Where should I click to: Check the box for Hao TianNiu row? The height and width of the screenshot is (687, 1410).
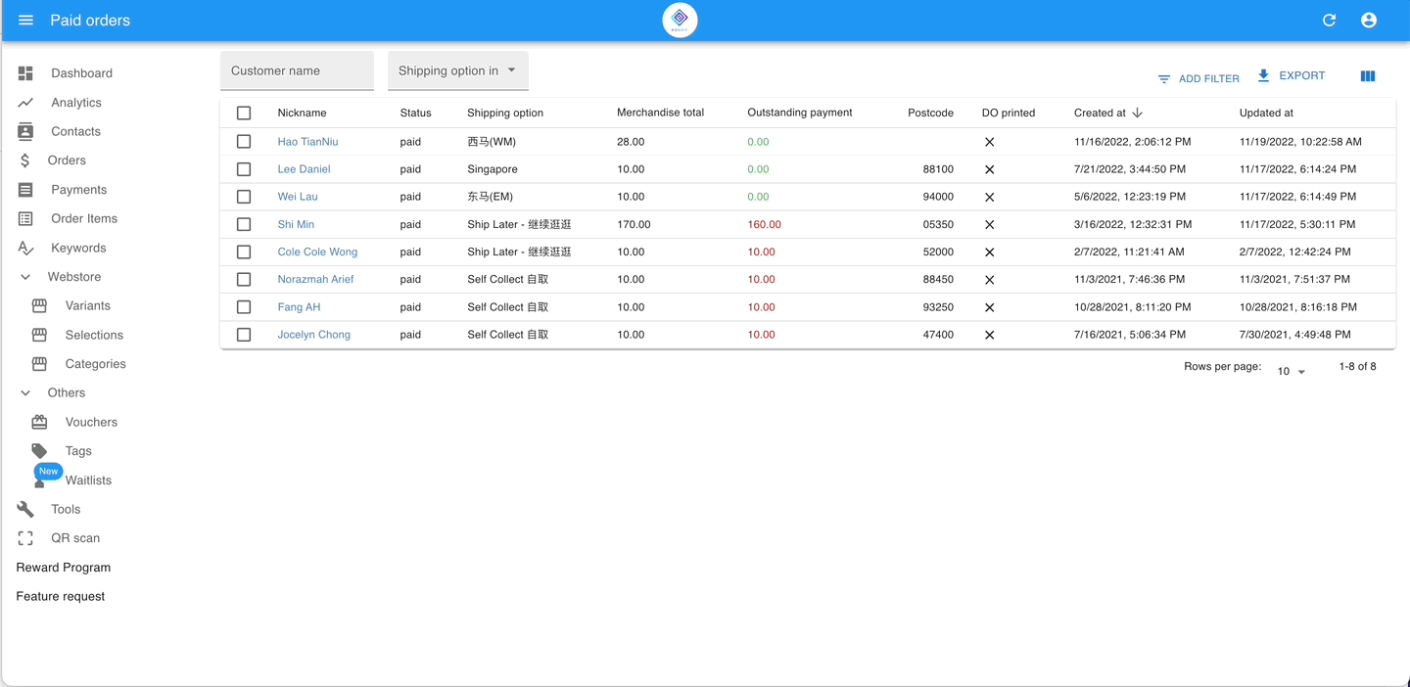tap(244, 142)
